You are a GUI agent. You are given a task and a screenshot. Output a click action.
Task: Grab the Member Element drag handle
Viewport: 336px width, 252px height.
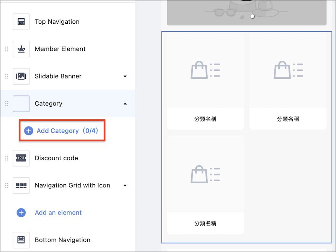pyautogui.click(x=7, y=49)
